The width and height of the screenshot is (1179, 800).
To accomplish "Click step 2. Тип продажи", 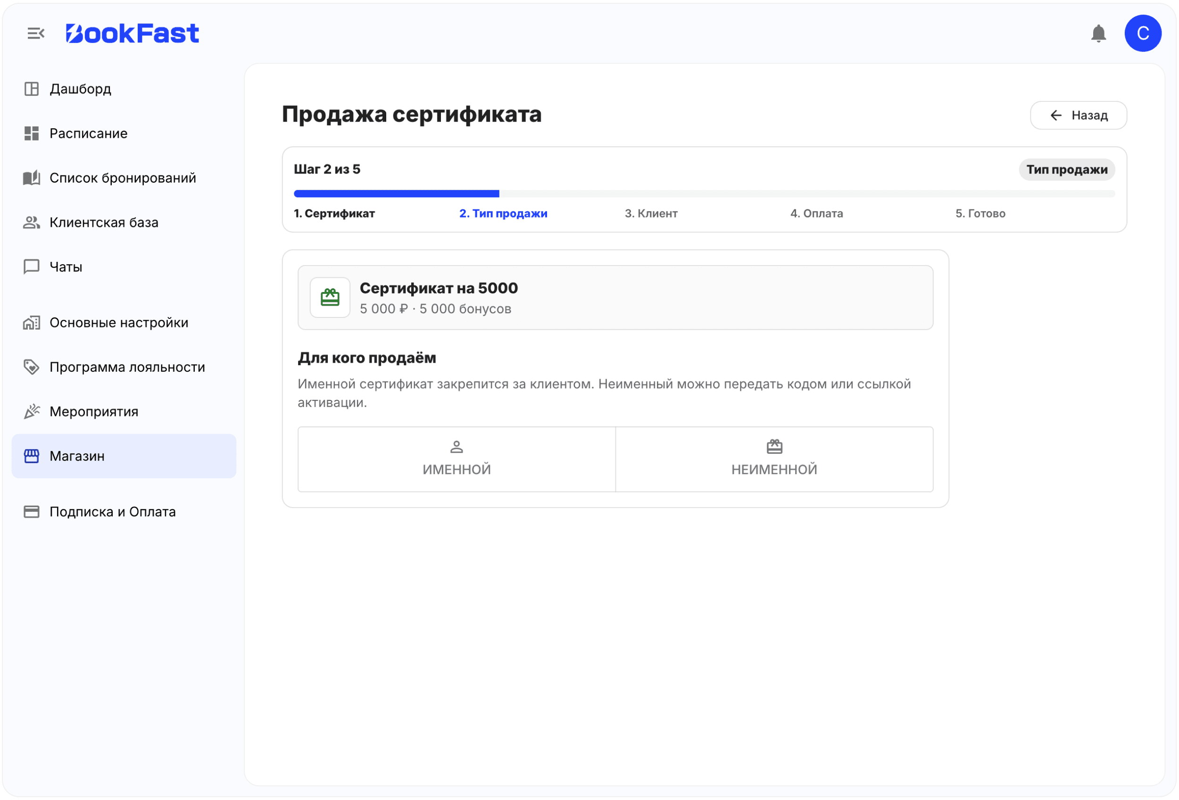I will (503, 214).
